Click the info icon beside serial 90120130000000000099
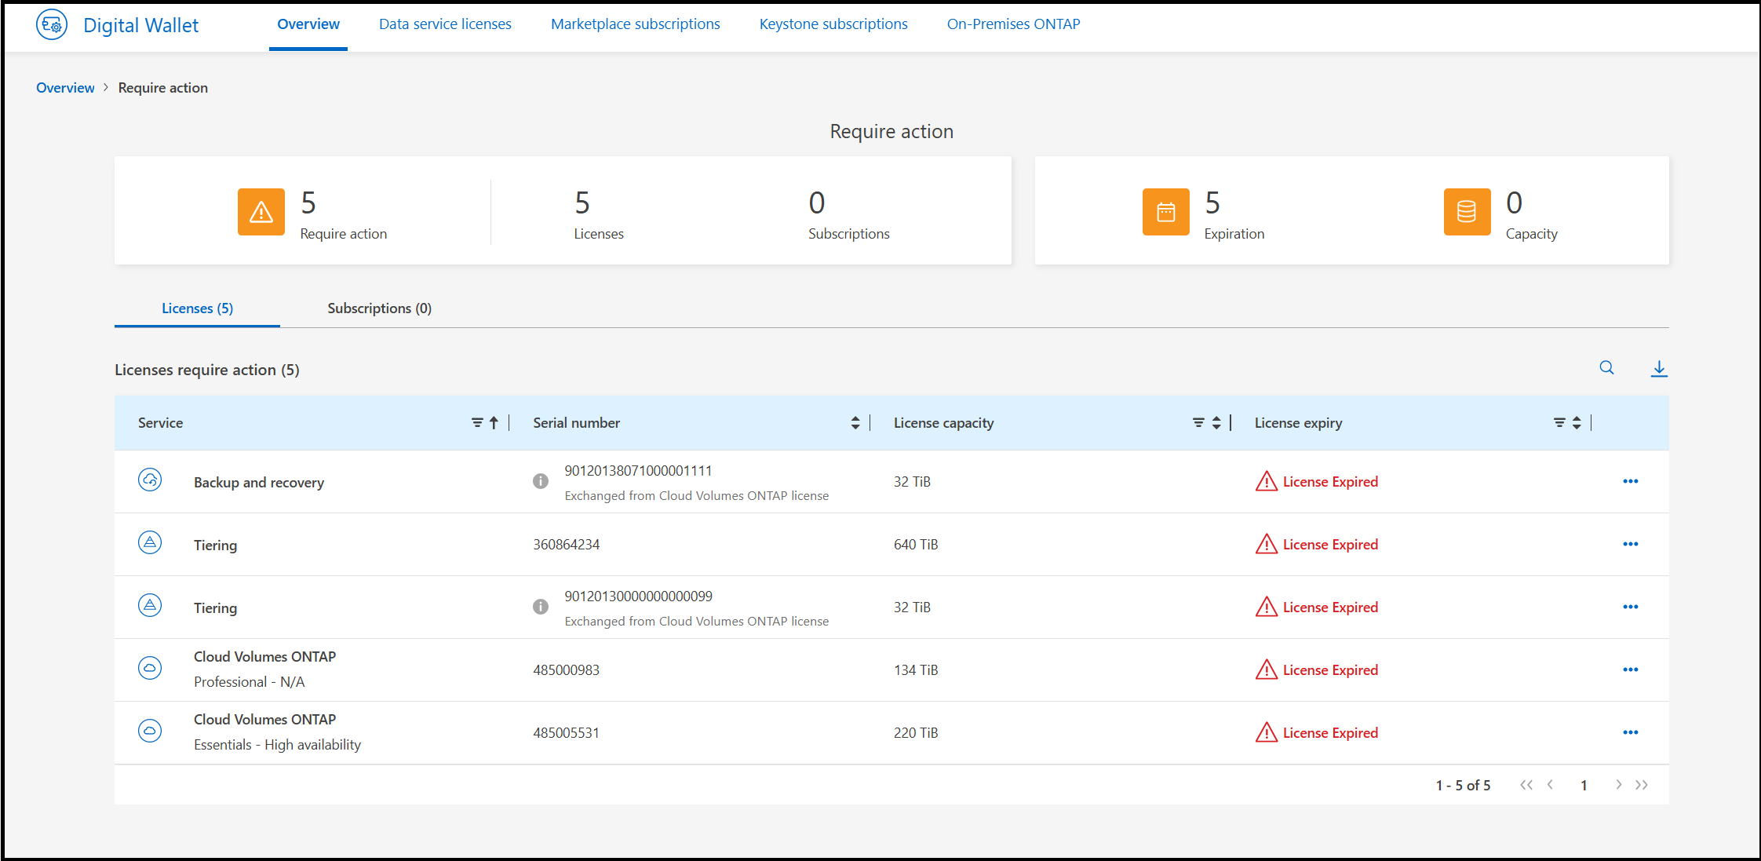This screenshot has height=861, width=1761. coord(541,607)
